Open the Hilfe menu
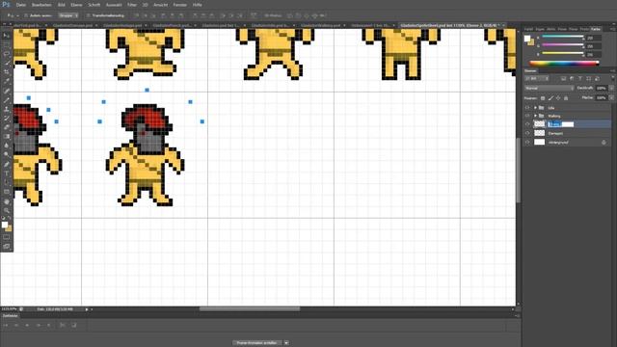This screenshot has width=617, height=347. [197, 5]
